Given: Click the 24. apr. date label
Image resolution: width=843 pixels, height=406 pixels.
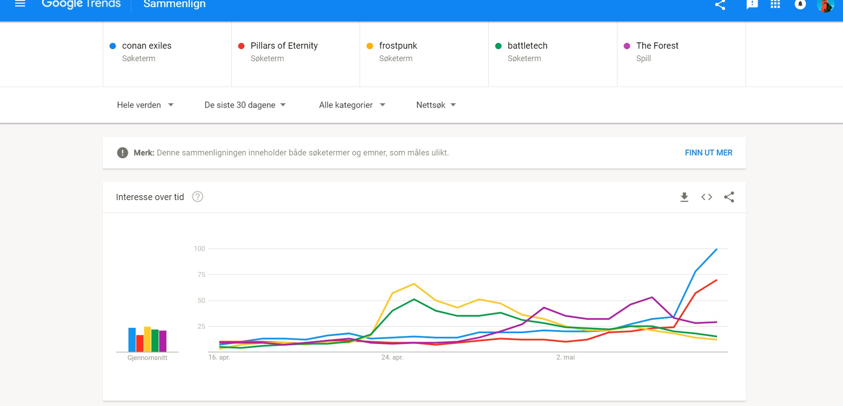Looking at the screenshot, I should [392, 357].
